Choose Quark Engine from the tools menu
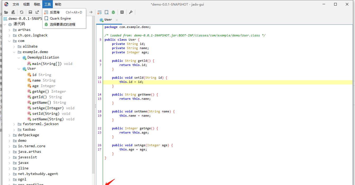The width and height of the screenshot is (355, 185). click(64, 18)
